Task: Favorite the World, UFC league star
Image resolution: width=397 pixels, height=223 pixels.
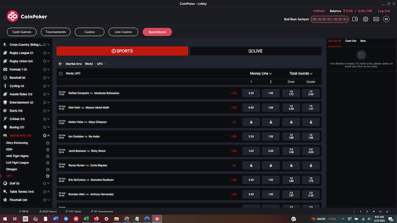Action: pos(61,73)
